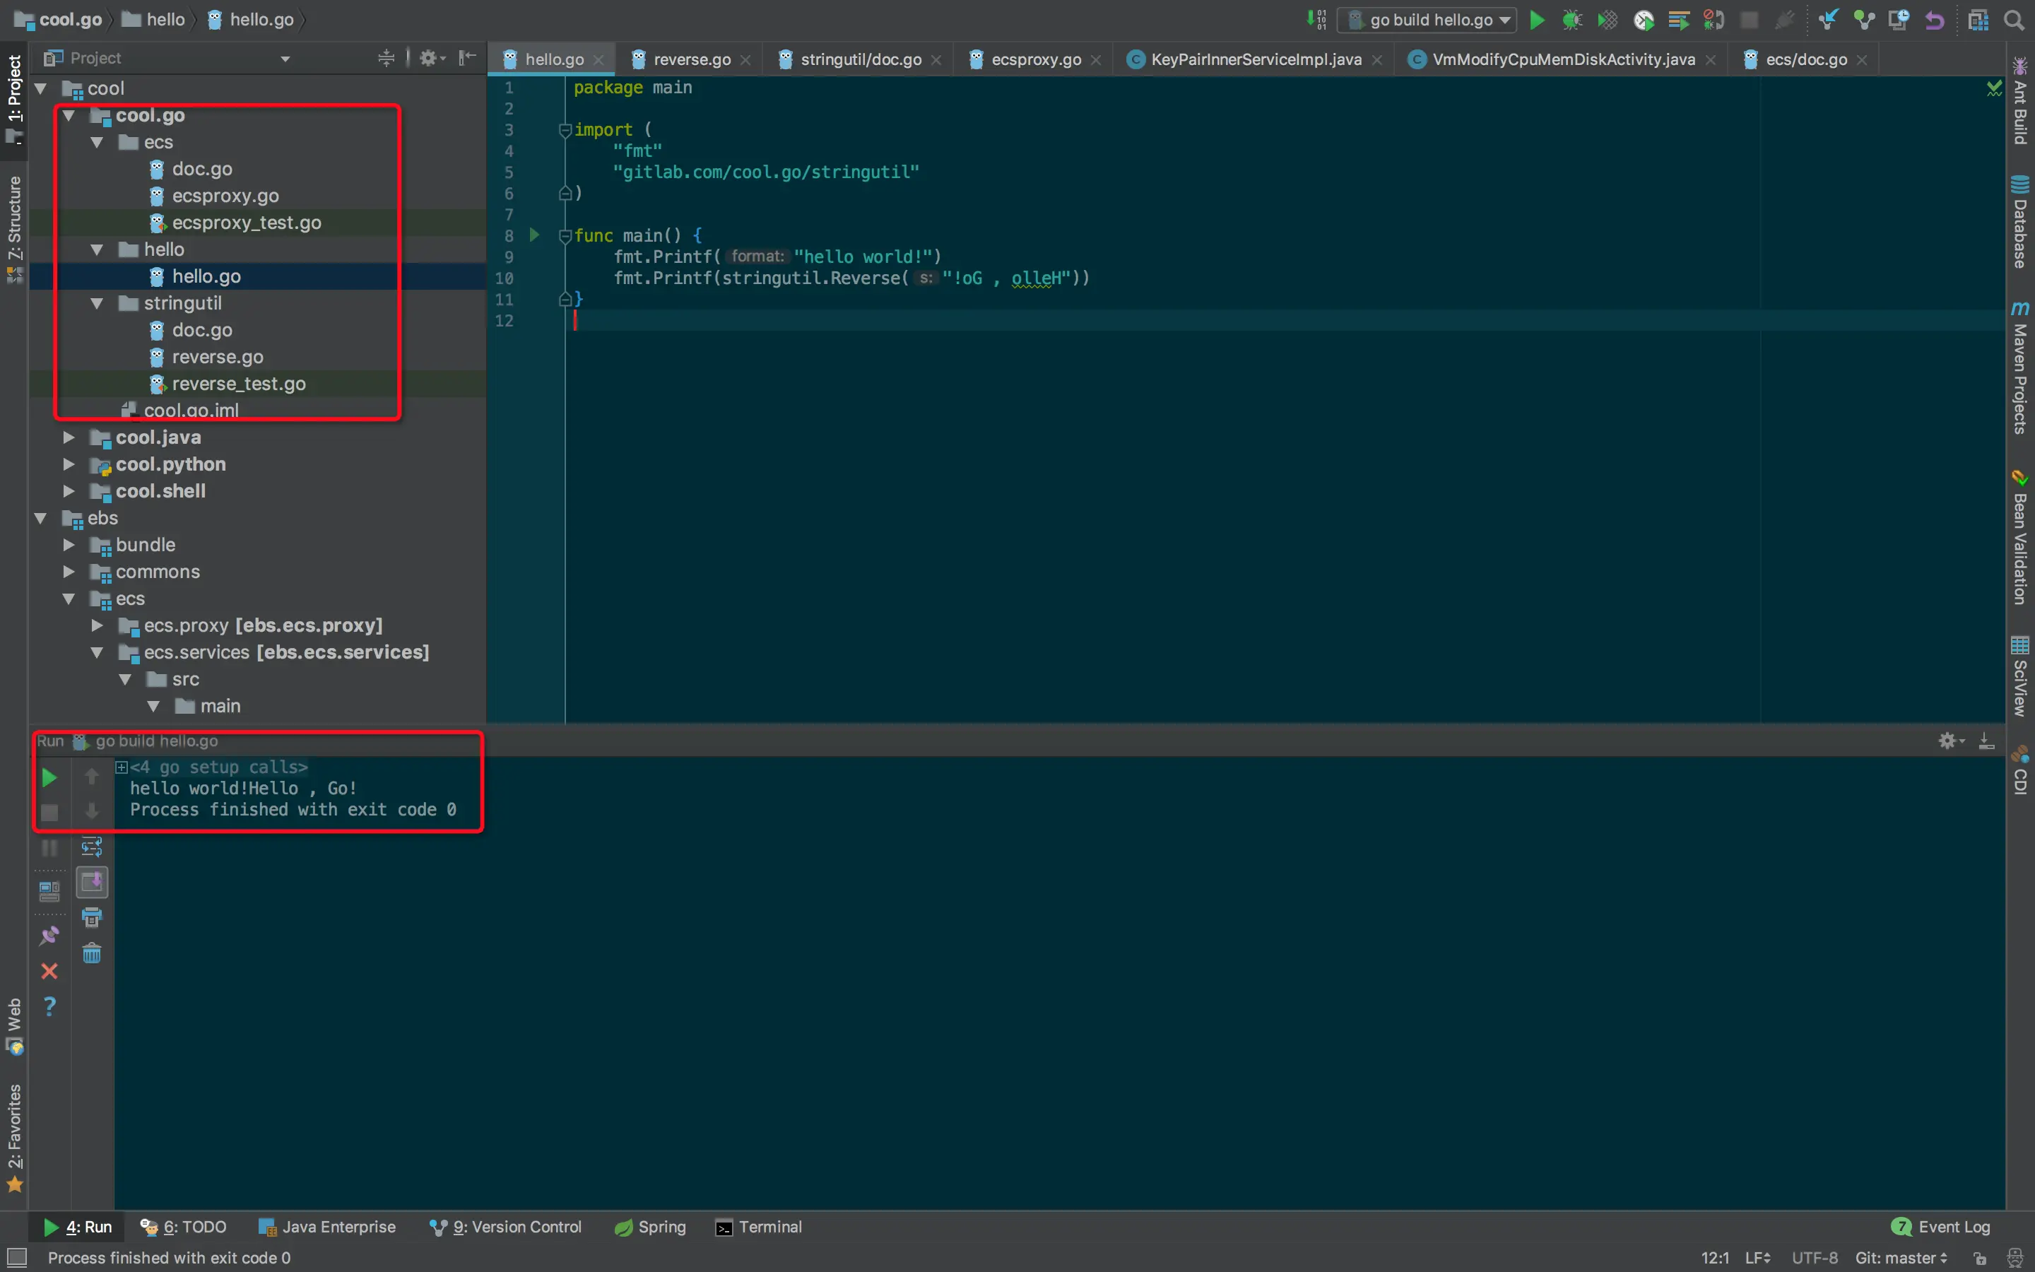The height and width of the screenshot is (1272, 2035).
Task: Click the run gutter arrow beside func main
Action: tap(534, 235)
